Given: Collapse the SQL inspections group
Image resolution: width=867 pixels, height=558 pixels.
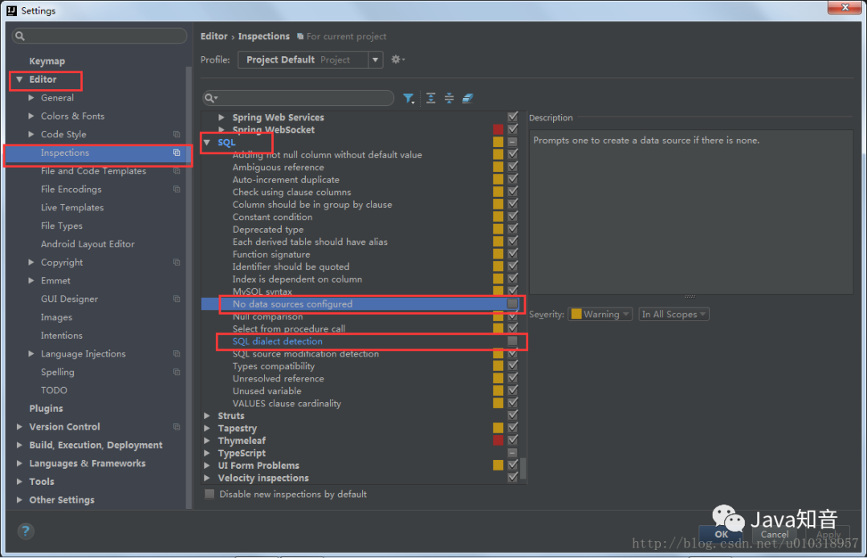Looking at the screenshot, I should pos(207,142).
